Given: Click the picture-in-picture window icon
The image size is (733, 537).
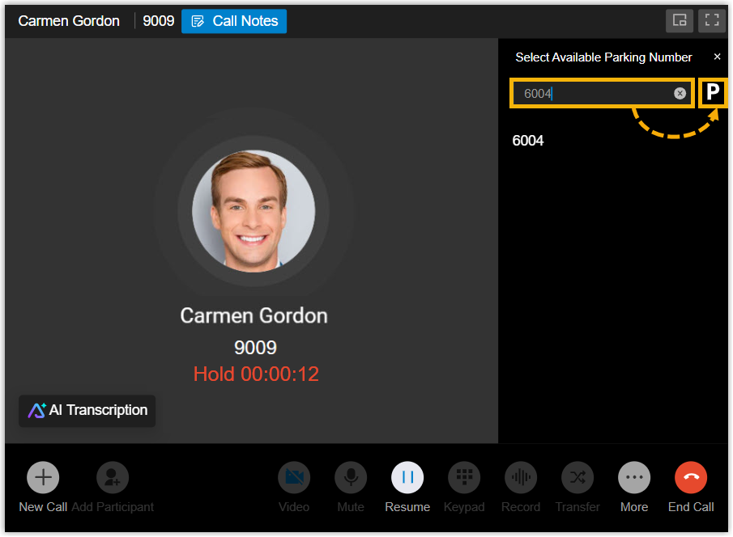Looking at the screenshot, I should point(680,21).
